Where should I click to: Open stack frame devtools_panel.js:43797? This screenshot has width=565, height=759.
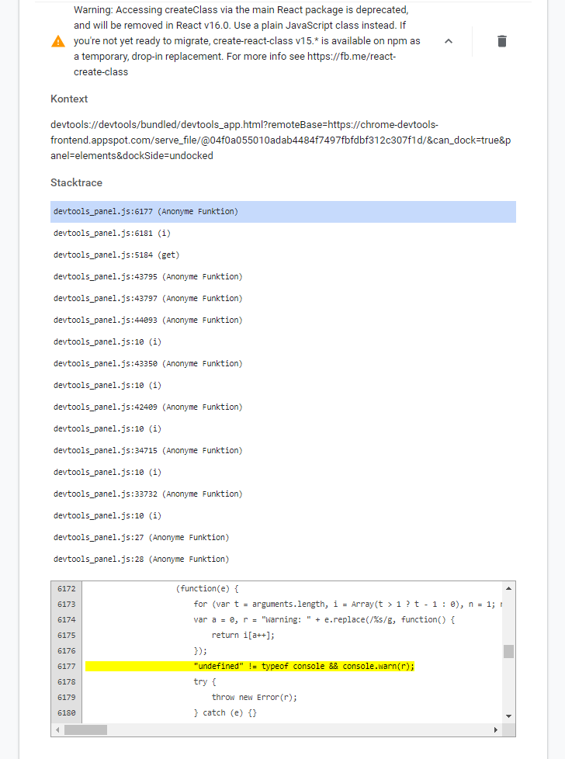click(x=147, y=299)
